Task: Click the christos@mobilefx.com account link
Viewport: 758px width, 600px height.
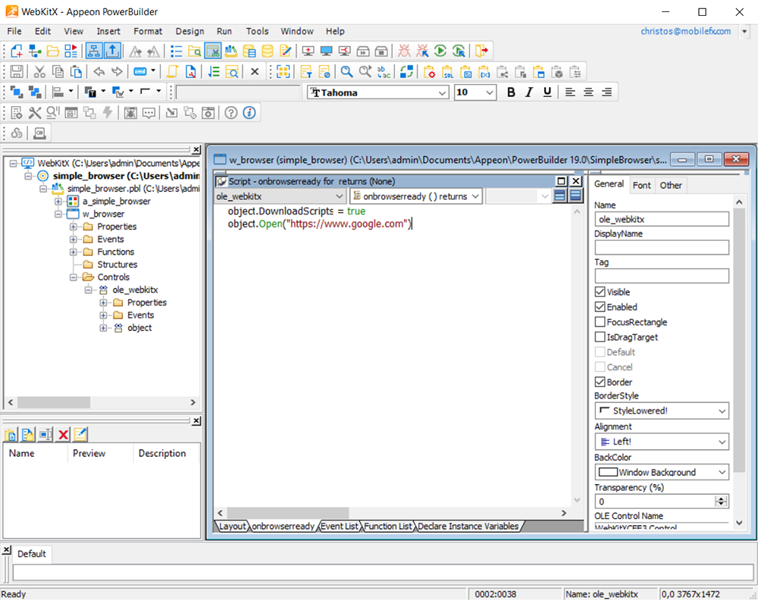Action: click(685, 31)
